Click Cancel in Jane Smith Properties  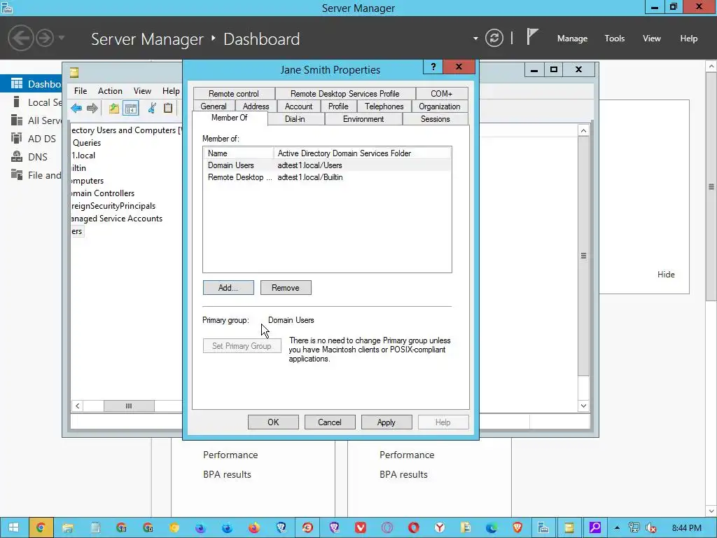click(330, 422)
